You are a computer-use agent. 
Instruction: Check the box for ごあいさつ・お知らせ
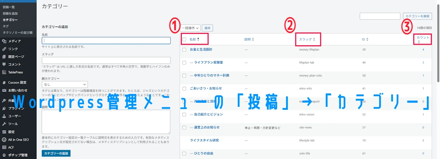coord(184,88)
